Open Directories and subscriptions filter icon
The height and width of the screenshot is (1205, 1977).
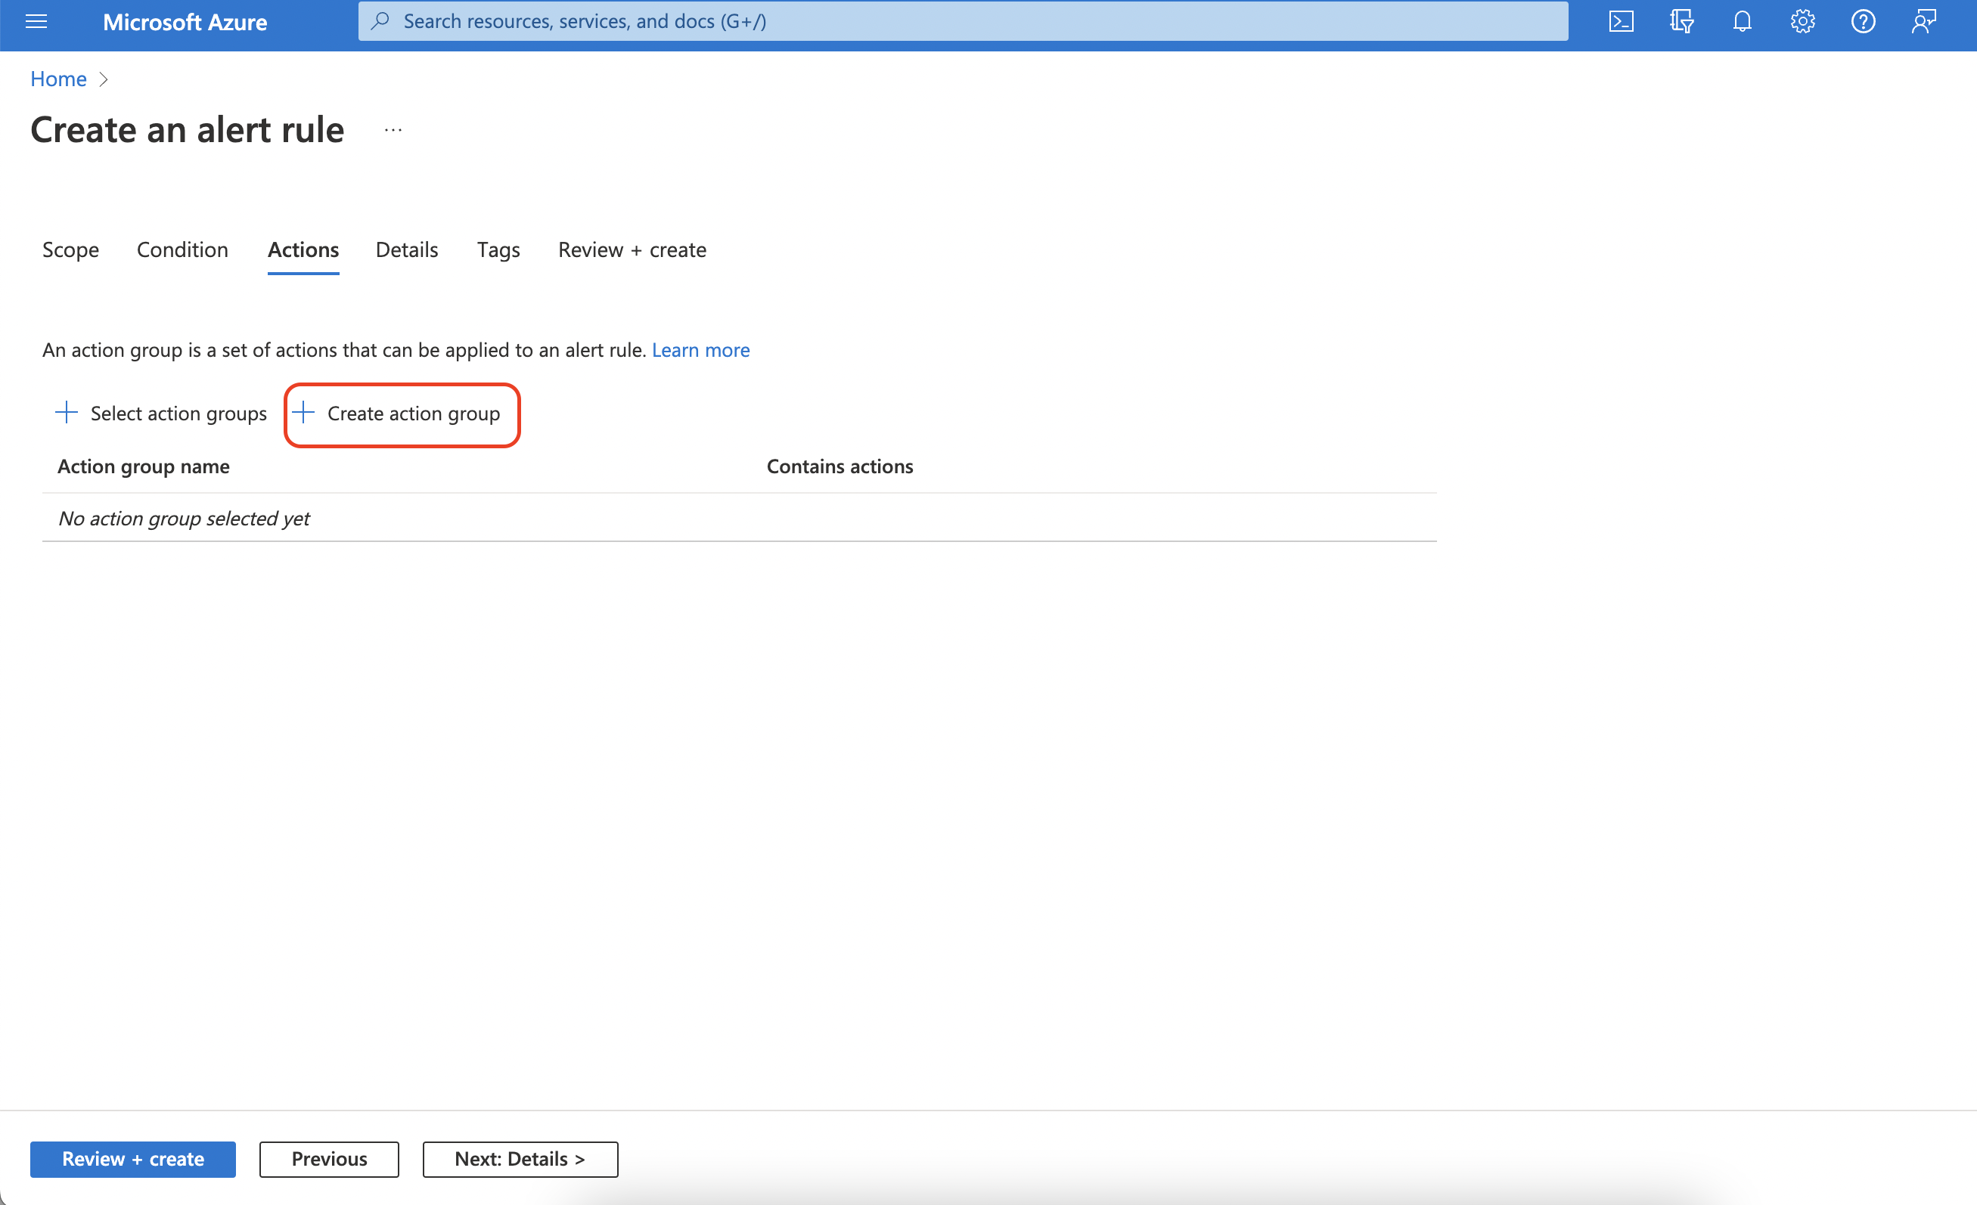coord(1681,22)
